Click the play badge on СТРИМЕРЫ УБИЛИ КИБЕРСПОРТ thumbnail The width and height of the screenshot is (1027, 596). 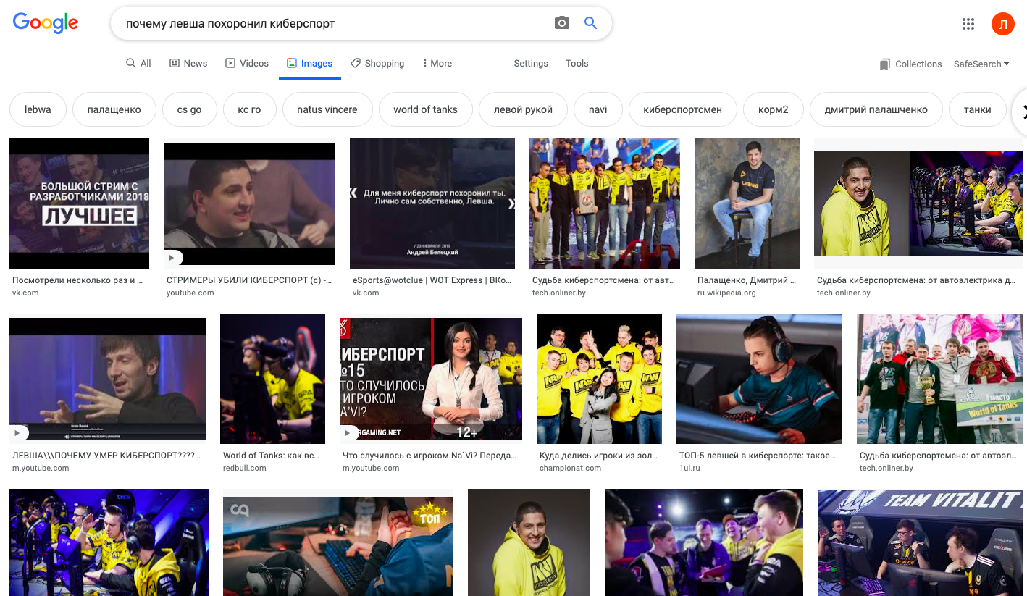tap(173, 257)
